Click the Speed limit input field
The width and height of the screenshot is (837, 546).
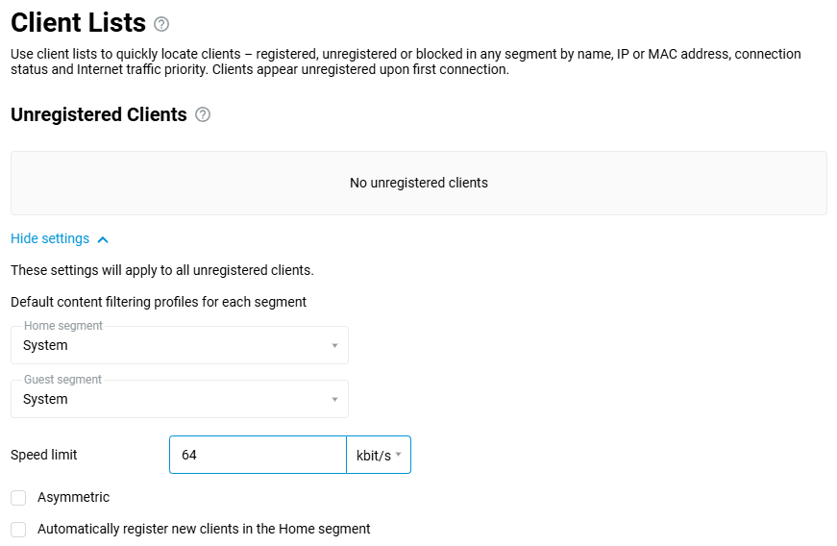click(x=258, y=455)
